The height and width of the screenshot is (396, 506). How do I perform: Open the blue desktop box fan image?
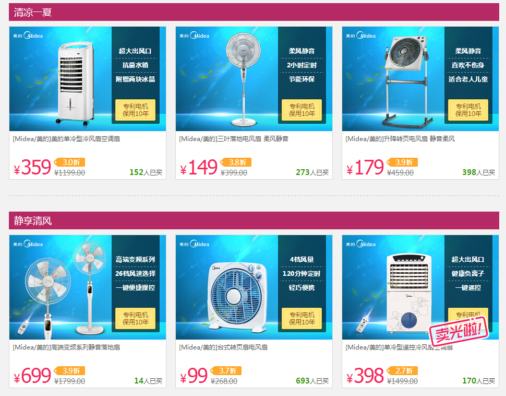[254, 287]
